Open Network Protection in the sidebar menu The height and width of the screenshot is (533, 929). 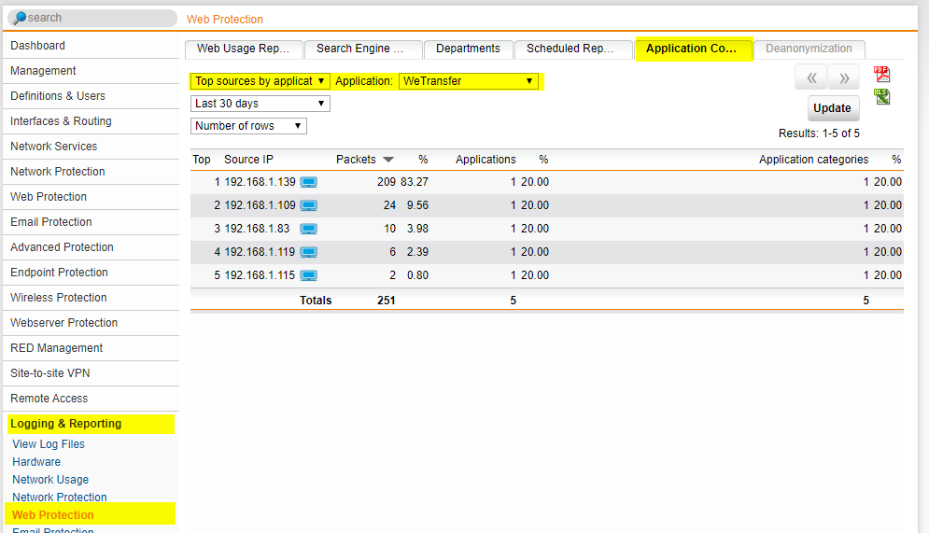pyautogui.click(x=58, y=172)
